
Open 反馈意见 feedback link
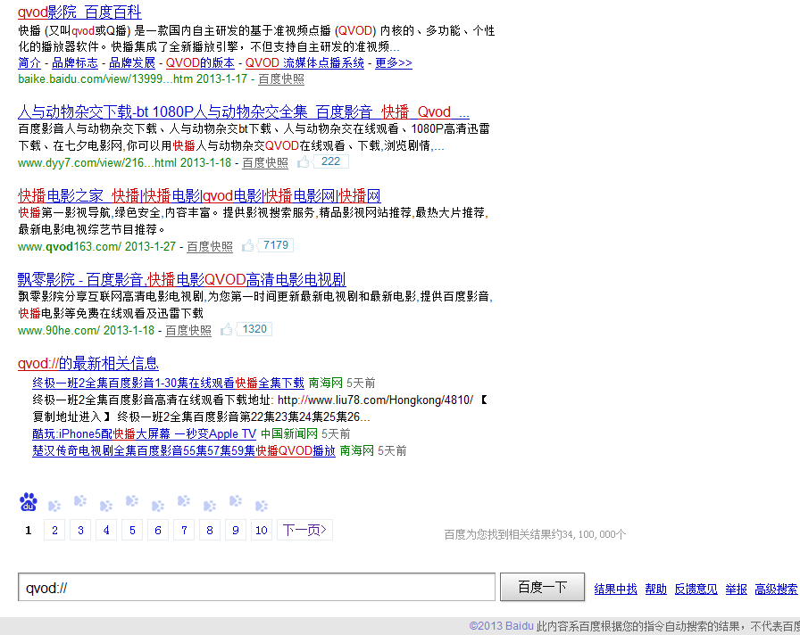696,590
